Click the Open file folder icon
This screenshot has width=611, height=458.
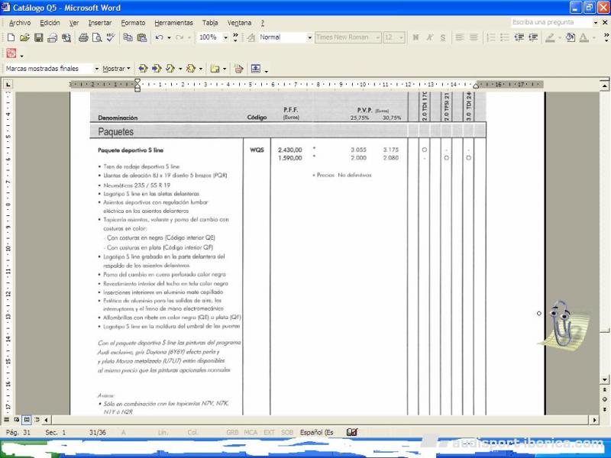pyautogui.click(x=24, y=37)
